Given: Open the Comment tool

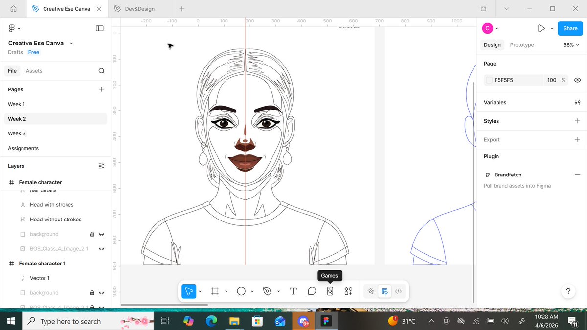Looking at the screenshot, I should (312, 291).
